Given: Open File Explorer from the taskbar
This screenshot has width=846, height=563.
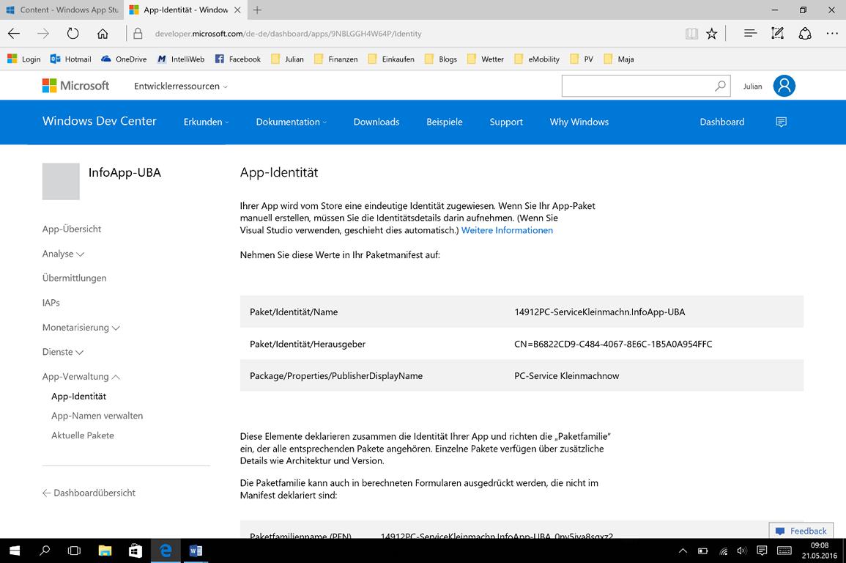Looking at the screenshot, I should (x=105, y=551).
